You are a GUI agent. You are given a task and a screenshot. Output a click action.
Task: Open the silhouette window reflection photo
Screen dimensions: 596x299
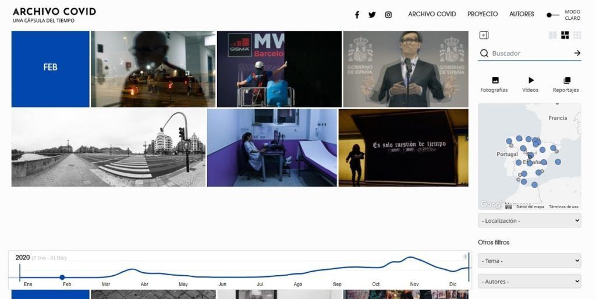[x=153, y=69]
